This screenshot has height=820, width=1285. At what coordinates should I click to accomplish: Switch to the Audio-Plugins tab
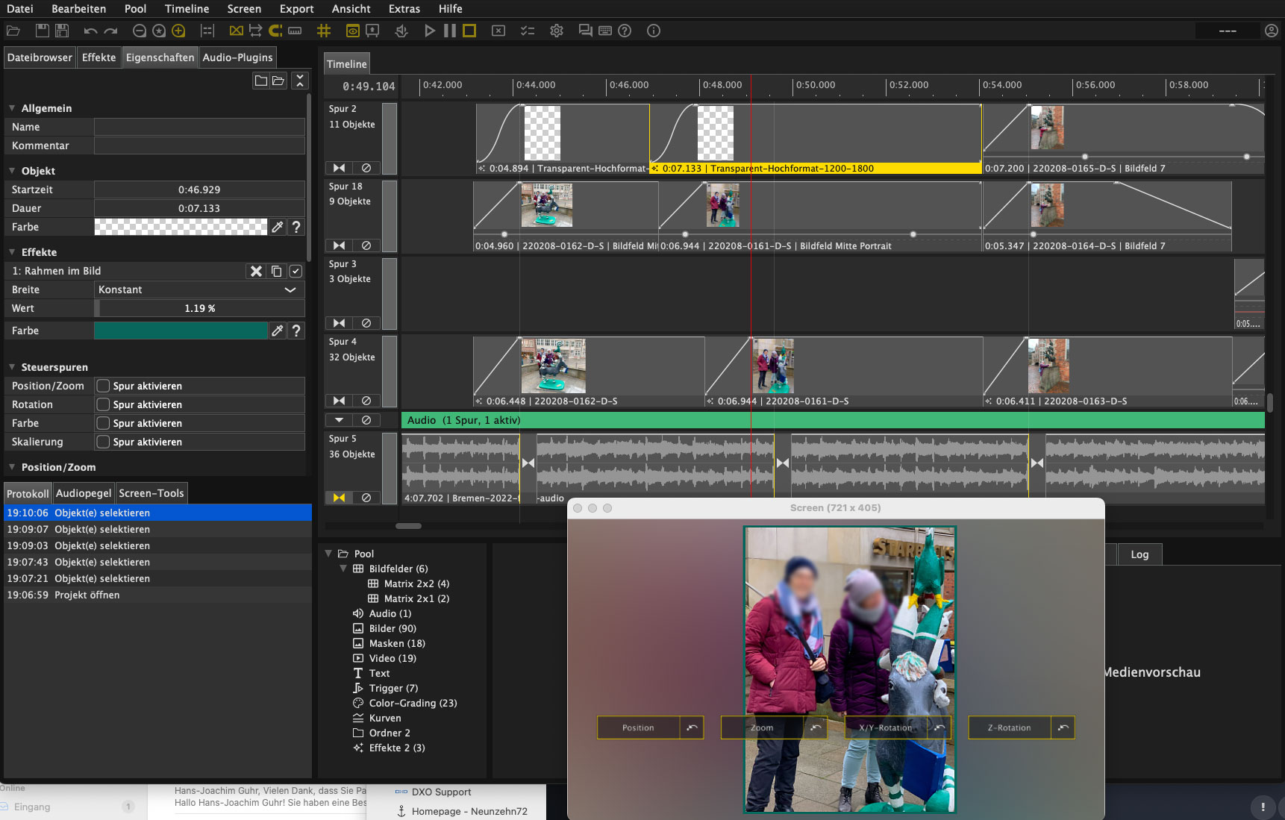pyautogui.click(x=237, y=57)
